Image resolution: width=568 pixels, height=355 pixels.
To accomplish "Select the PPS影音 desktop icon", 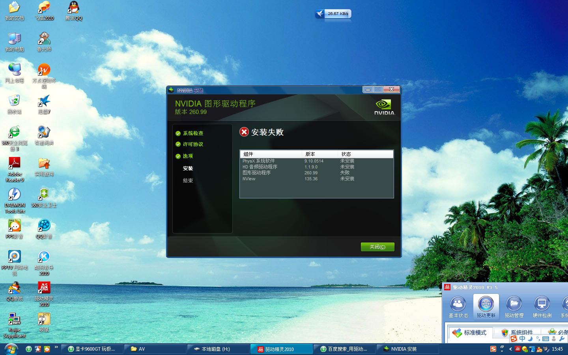I will (14, 229).
